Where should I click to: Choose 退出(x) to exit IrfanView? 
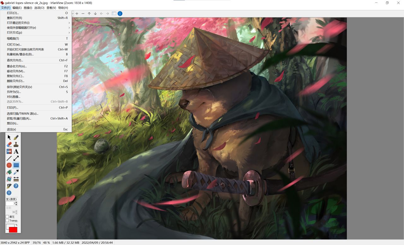click(x=36, y=129)
